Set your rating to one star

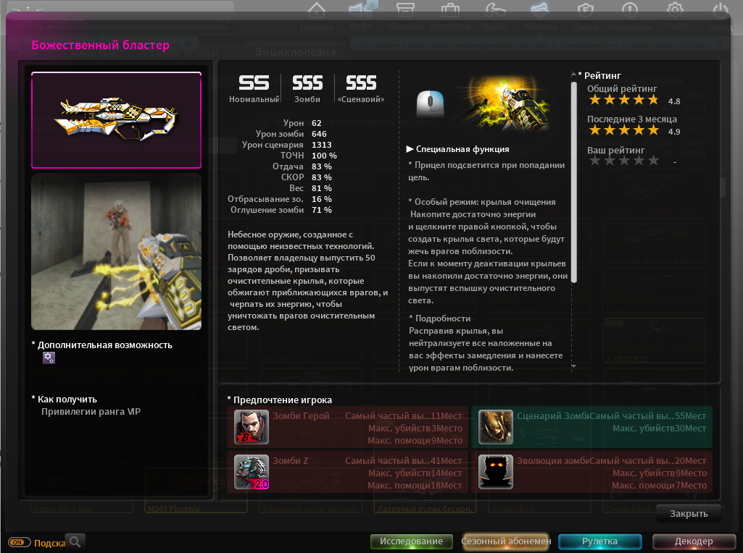pos(594,161)
